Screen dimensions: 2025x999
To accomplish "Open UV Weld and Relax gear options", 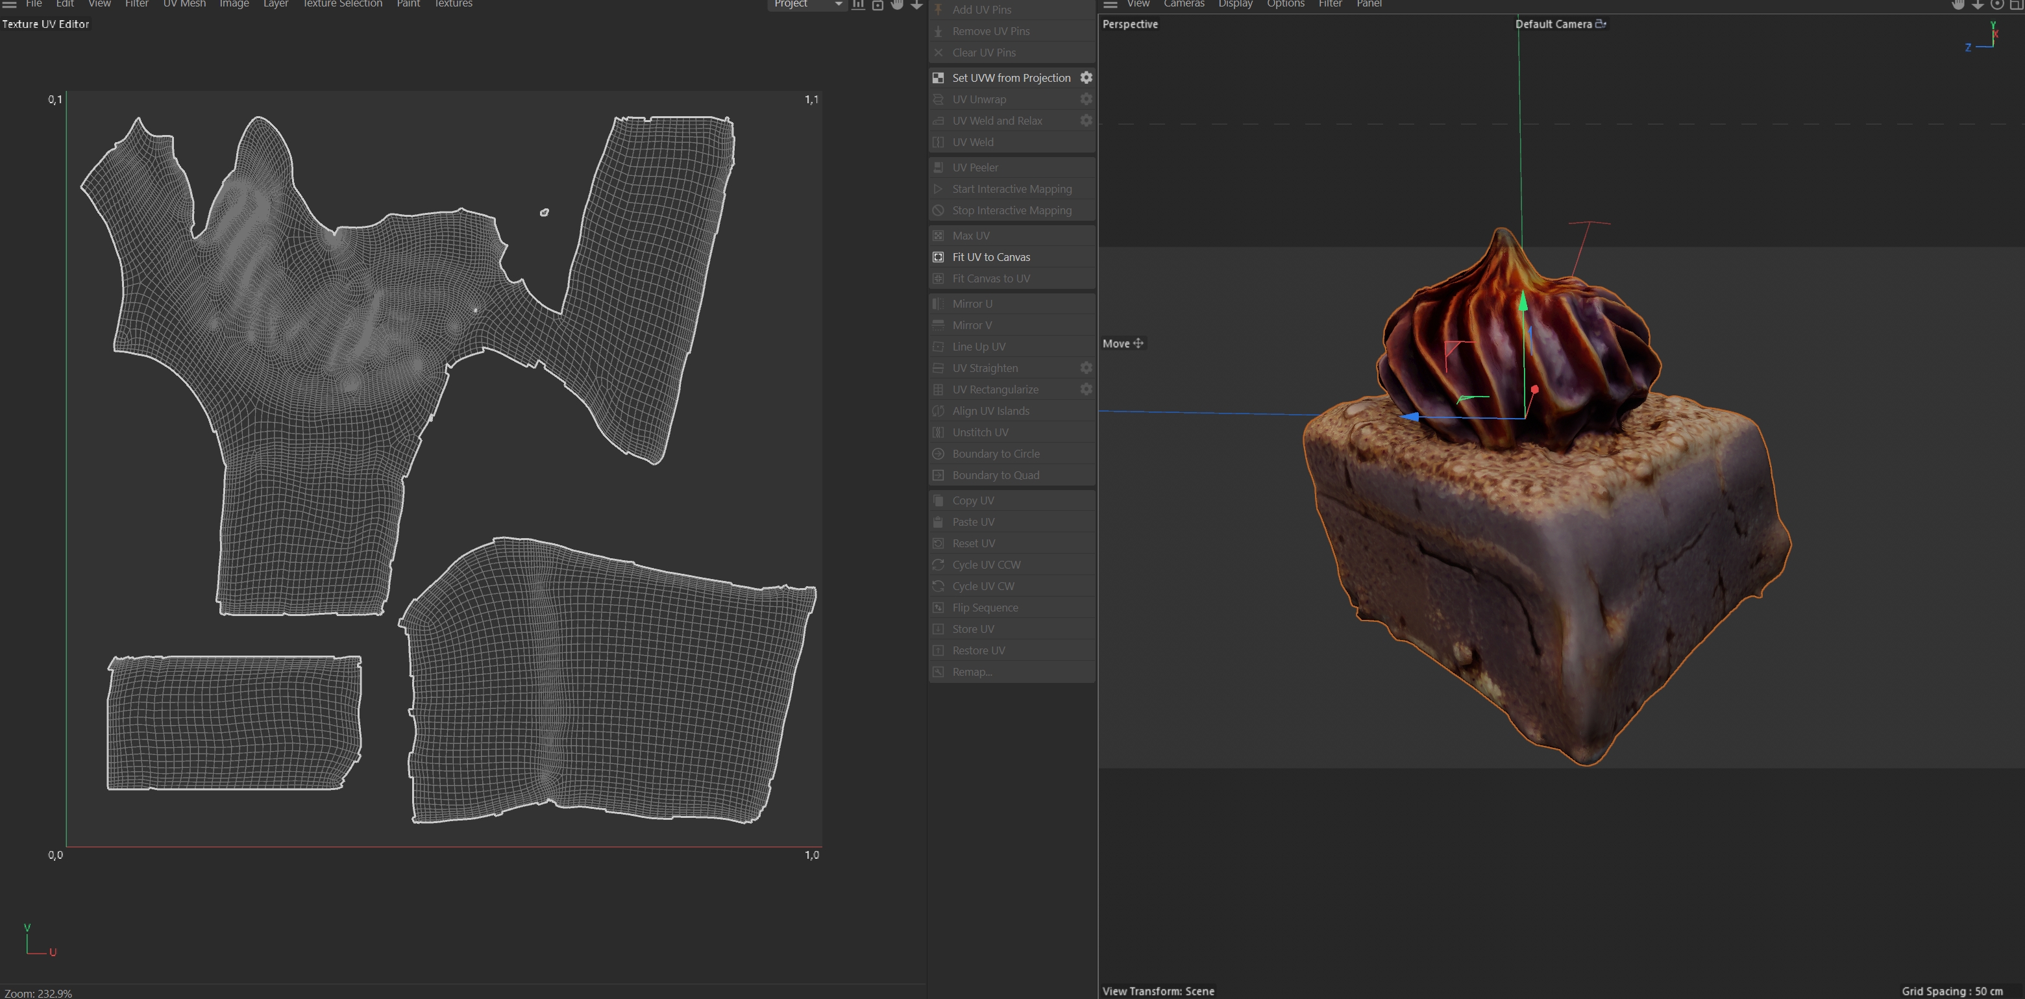I will [1086, 120].
